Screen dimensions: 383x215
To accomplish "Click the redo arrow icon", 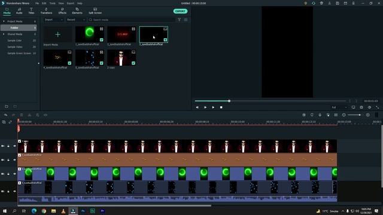I will (x=13, y=115).
